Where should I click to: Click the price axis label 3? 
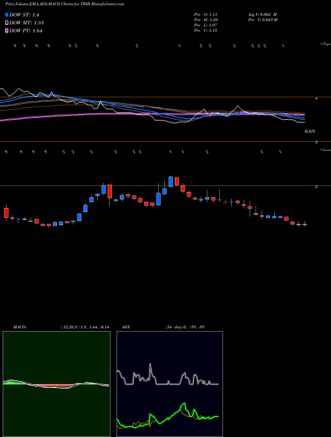tap(316, 143)
